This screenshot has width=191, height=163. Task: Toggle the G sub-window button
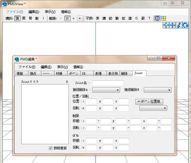[137, 18]
